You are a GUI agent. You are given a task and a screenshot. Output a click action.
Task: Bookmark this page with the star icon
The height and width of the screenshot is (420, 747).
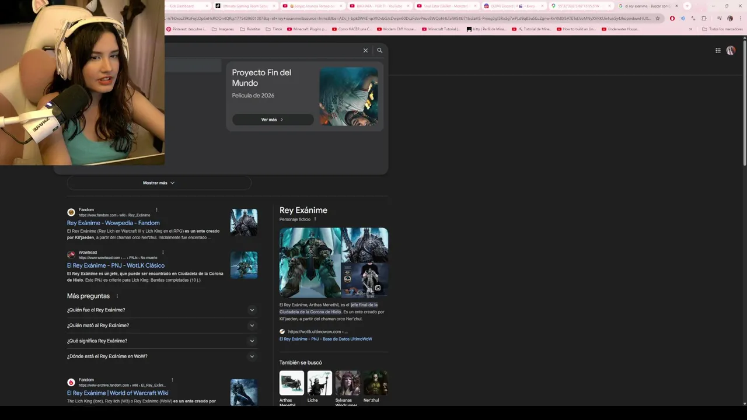[658, 18]
